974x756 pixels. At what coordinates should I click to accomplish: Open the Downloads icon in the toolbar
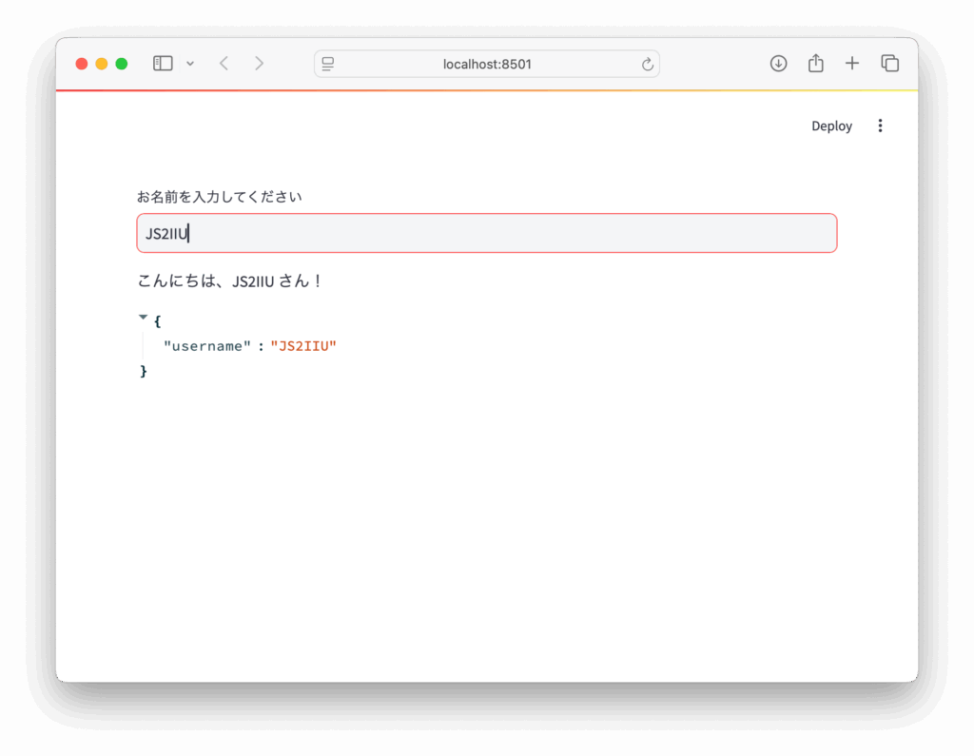tap(778, 63)
